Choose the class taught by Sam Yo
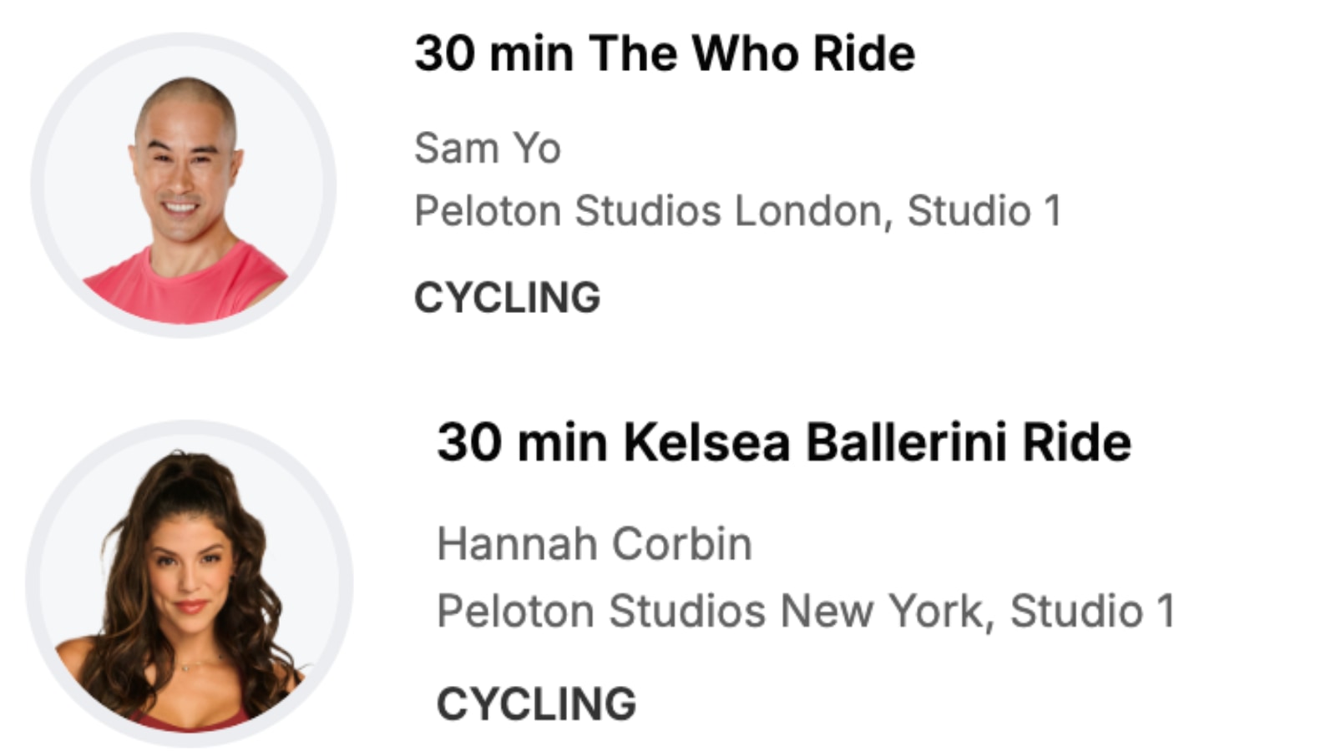The height and width of the screenshot is (751, 1336). tap(664, 54)
